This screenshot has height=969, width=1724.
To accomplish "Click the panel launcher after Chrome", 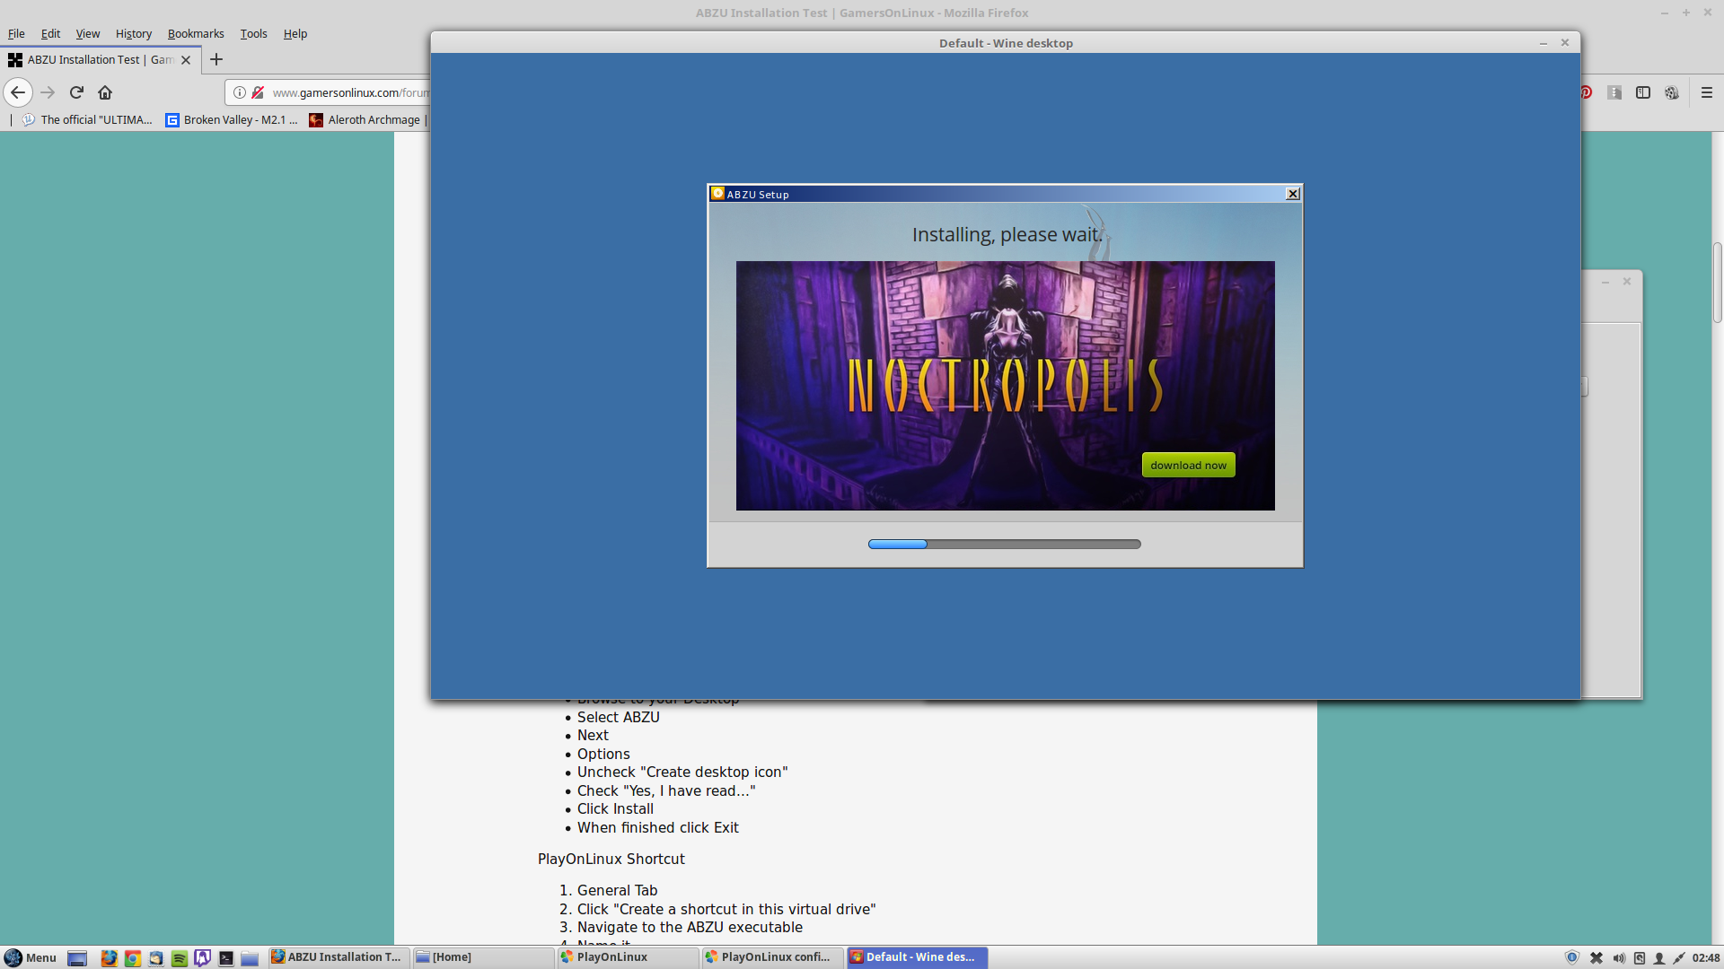I will click(155, 958).
